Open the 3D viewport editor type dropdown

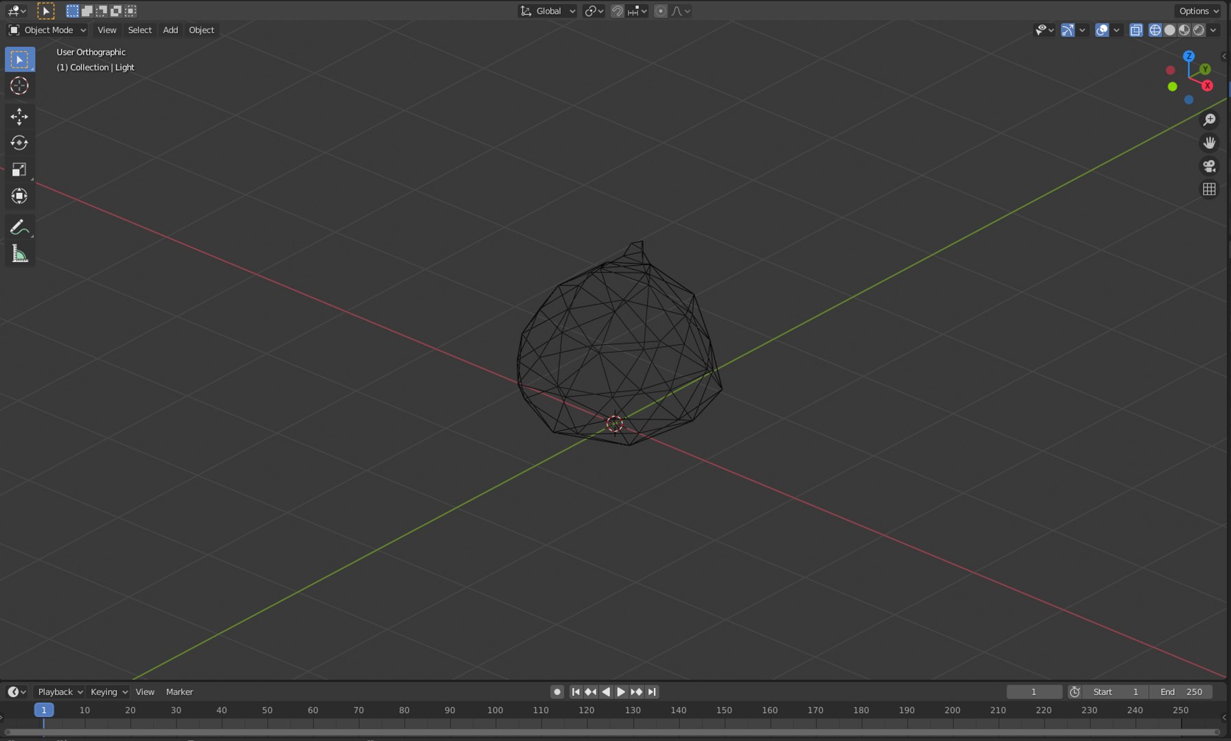pyautogui.click(x=16, y=11)
